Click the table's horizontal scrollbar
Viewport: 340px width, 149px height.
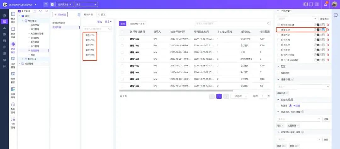pos(176,91)
